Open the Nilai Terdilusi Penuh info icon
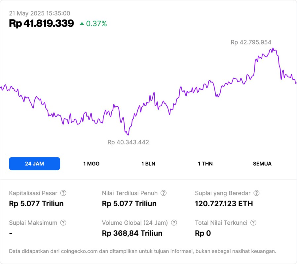Image resolution: width=297 pixels, height=264 pixels. (x=164, y=193)
